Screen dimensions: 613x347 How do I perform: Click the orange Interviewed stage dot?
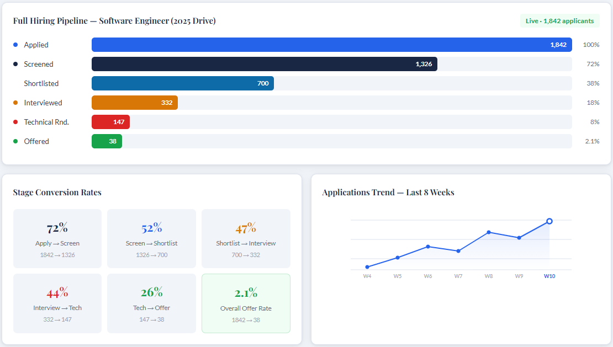15,103
